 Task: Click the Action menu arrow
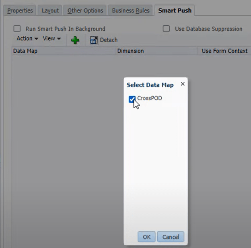(36, 39)
